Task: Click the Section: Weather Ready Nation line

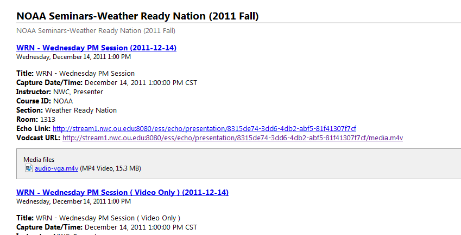Action: pyautogui.click(x=66, y=110)
